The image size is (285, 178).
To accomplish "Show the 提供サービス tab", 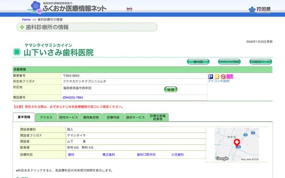I will 135,117.
